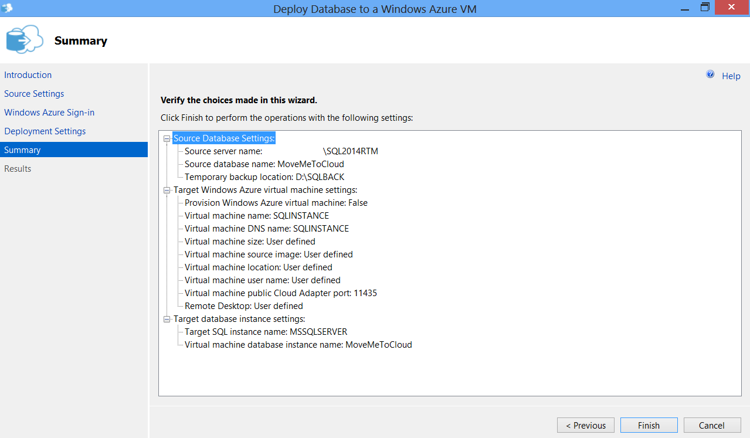Image resolution: width=750 pixels, height=438 pixels.
Task: Click the database cloud wizard icon
Action: coord(24,40)
